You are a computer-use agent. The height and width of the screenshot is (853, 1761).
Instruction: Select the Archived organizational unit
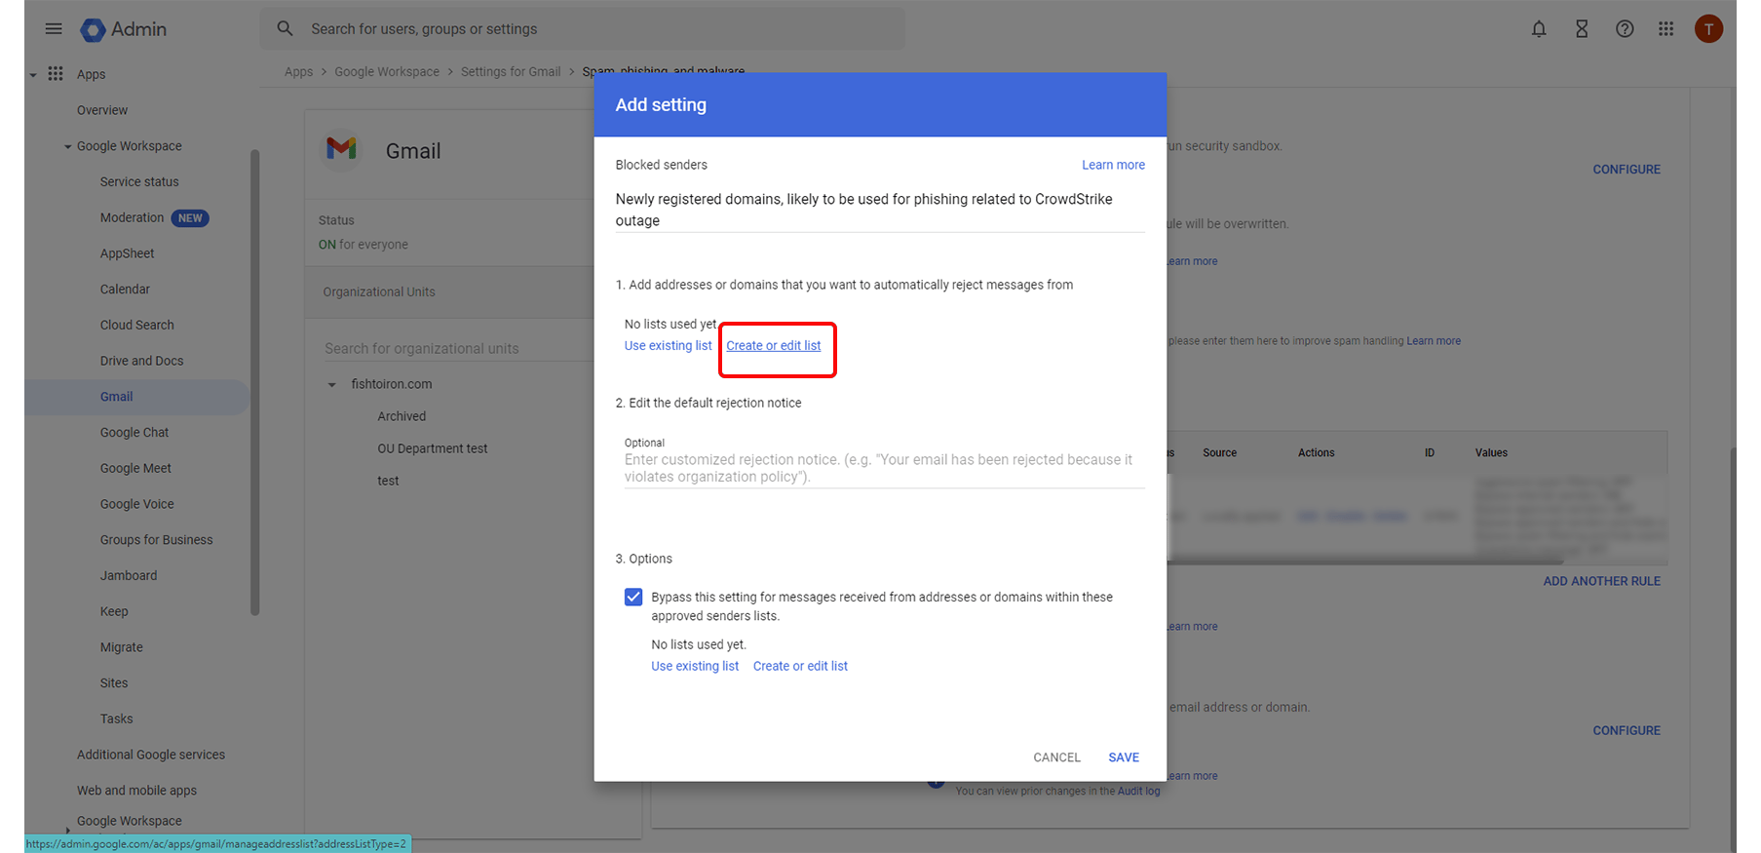(402, 416)
